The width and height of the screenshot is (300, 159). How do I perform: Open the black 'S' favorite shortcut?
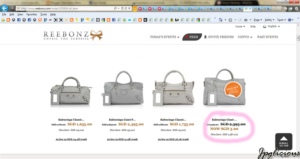145,20
